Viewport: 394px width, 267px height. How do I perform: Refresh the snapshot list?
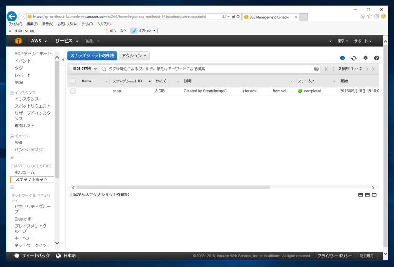pos(354,58)
